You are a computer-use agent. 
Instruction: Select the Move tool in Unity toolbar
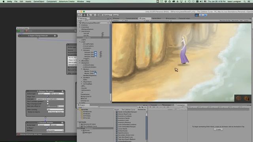point(84,15)
